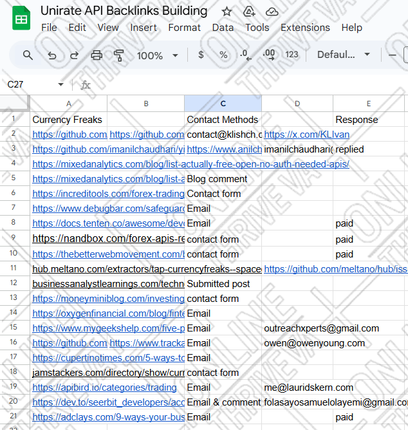
Task: Check the cloud document status icon
Action: [x=272, y=12]
